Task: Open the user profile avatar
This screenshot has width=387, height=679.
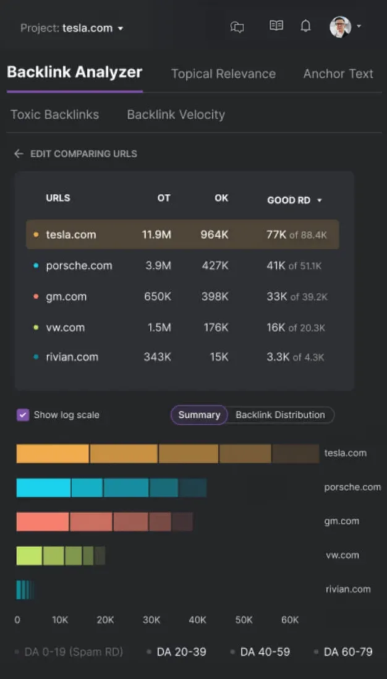Action: click(x=340, y=27)
